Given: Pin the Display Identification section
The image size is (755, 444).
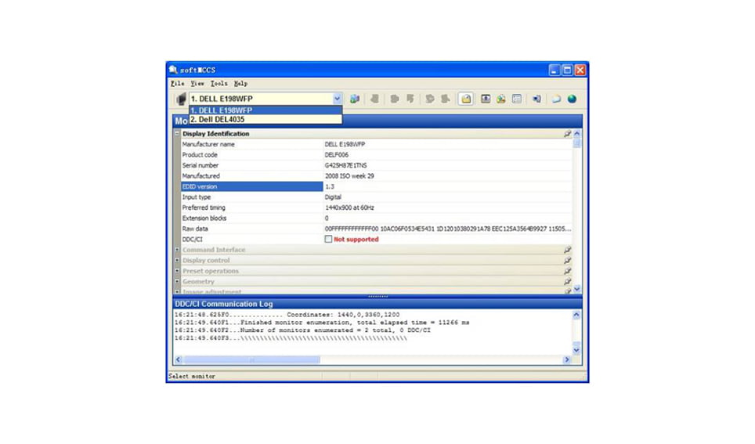Looking at the screenshot, I should [567, 133].
